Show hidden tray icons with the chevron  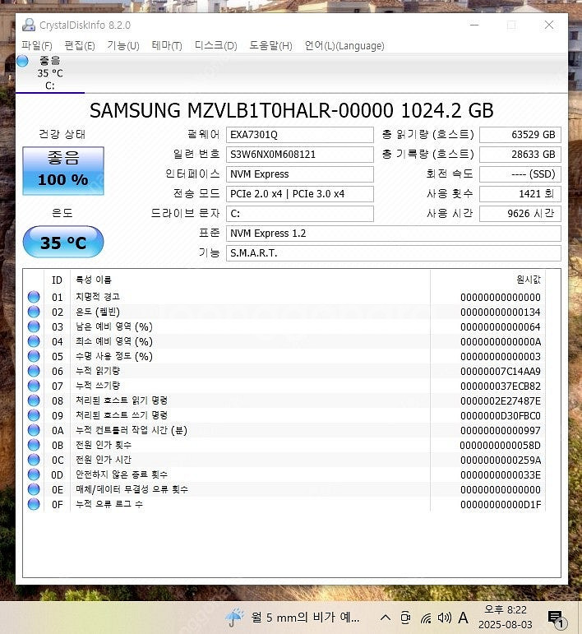click(386, 618)
